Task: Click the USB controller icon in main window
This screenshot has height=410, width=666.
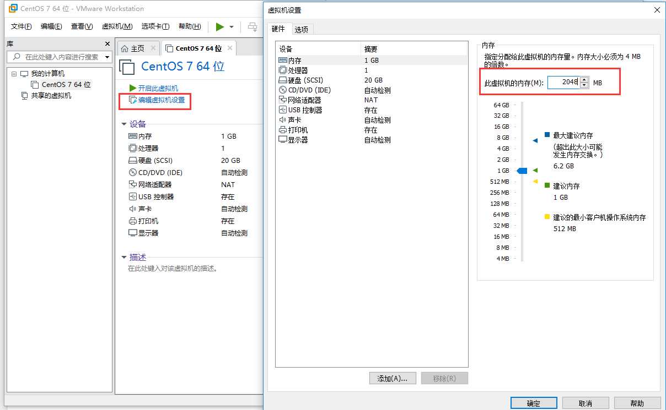Action: point(132,196)
